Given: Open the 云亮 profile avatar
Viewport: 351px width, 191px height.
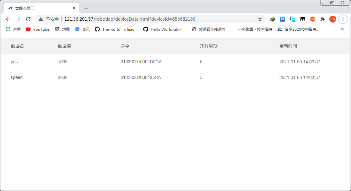Looking at the screenshot, I should (332, 19).
